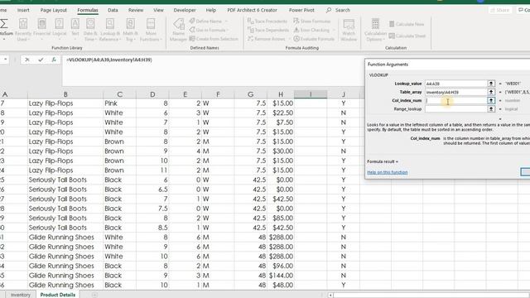
Task: Collapse dialog button next to Lookup_value
Action: pos(491,84)
